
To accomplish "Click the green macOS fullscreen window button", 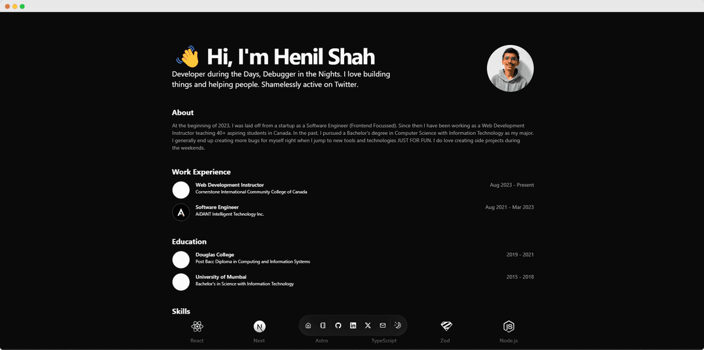I will [22, 6].
